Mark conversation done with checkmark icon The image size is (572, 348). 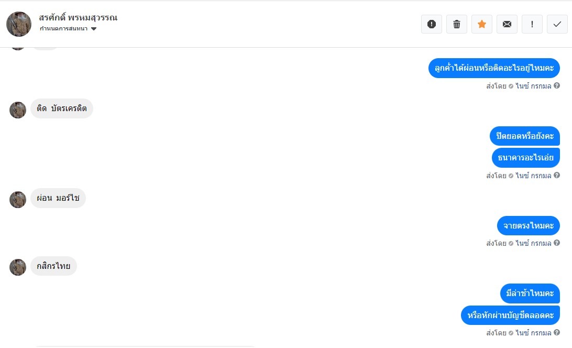557,24
